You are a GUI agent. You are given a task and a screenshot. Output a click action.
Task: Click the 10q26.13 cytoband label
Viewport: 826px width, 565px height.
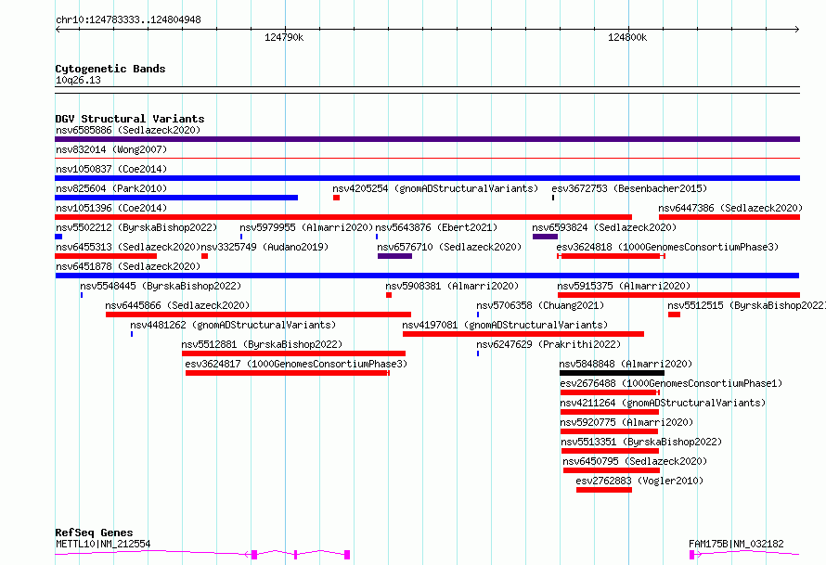(x=78, y=81)
